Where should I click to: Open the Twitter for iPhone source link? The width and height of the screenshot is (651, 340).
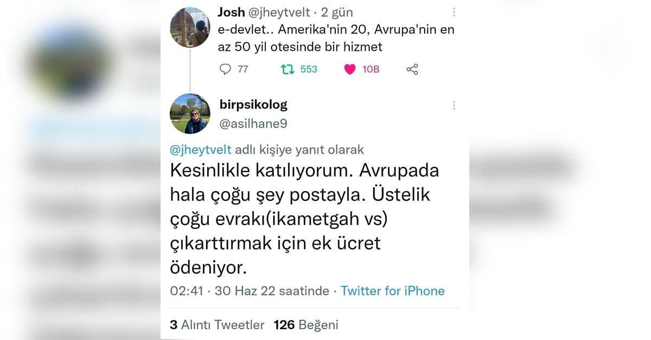pos(392,291)
